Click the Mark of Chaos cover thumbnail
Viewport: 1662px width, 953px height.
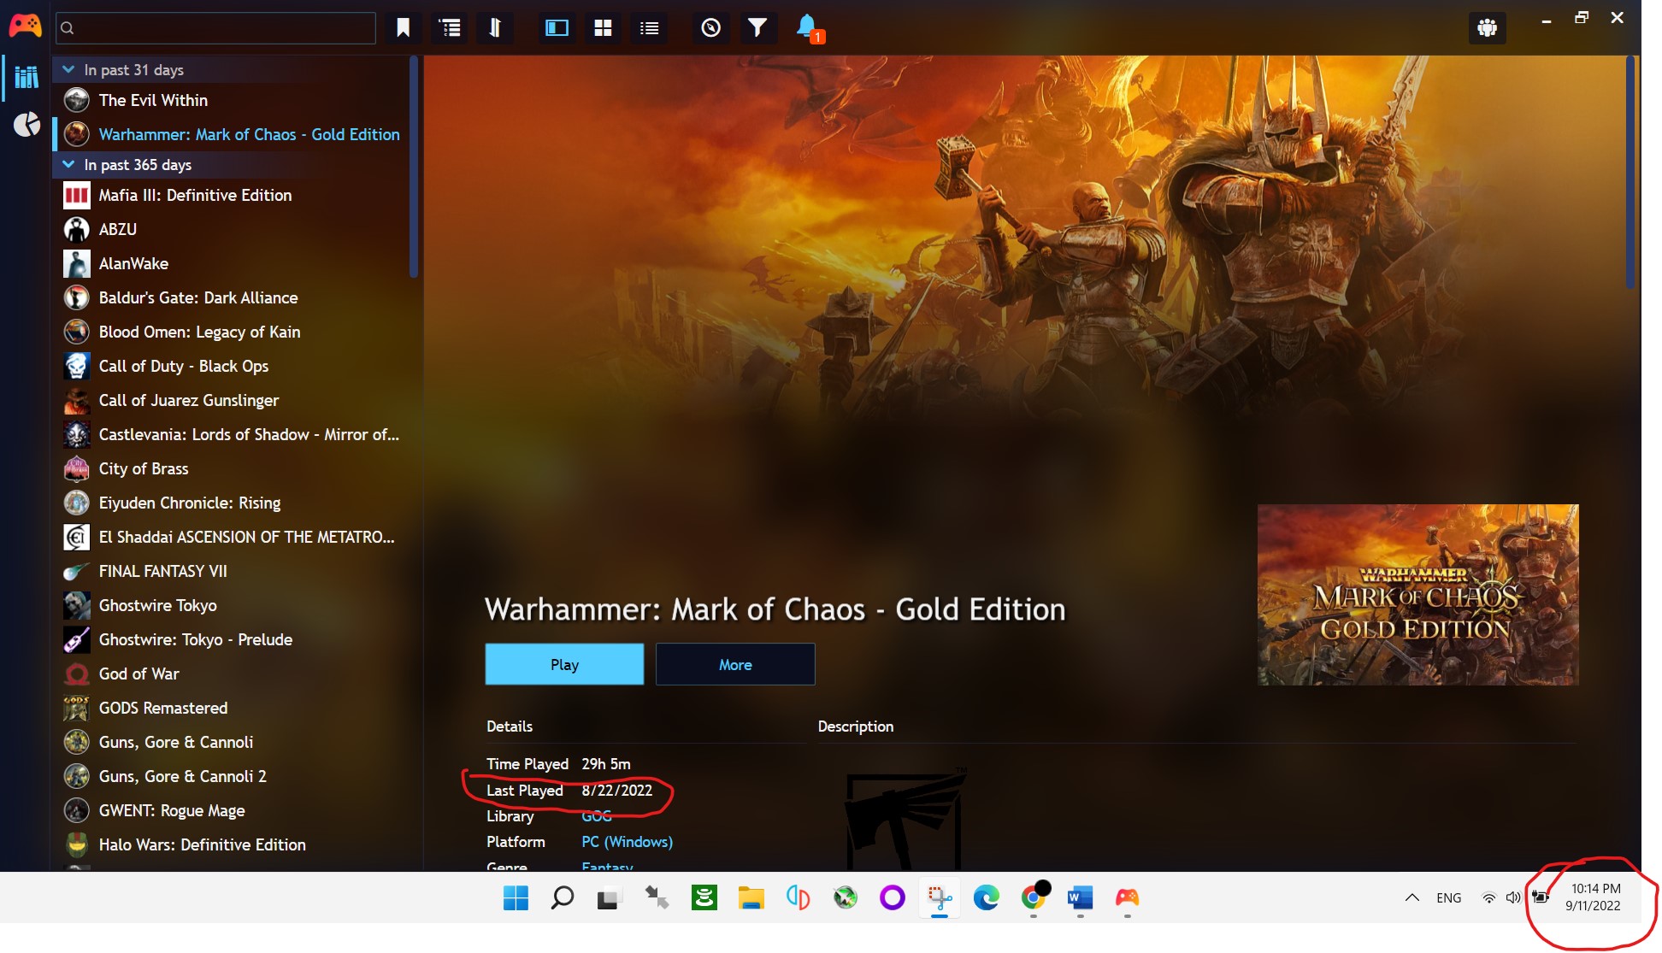(x=1417, y=595)
